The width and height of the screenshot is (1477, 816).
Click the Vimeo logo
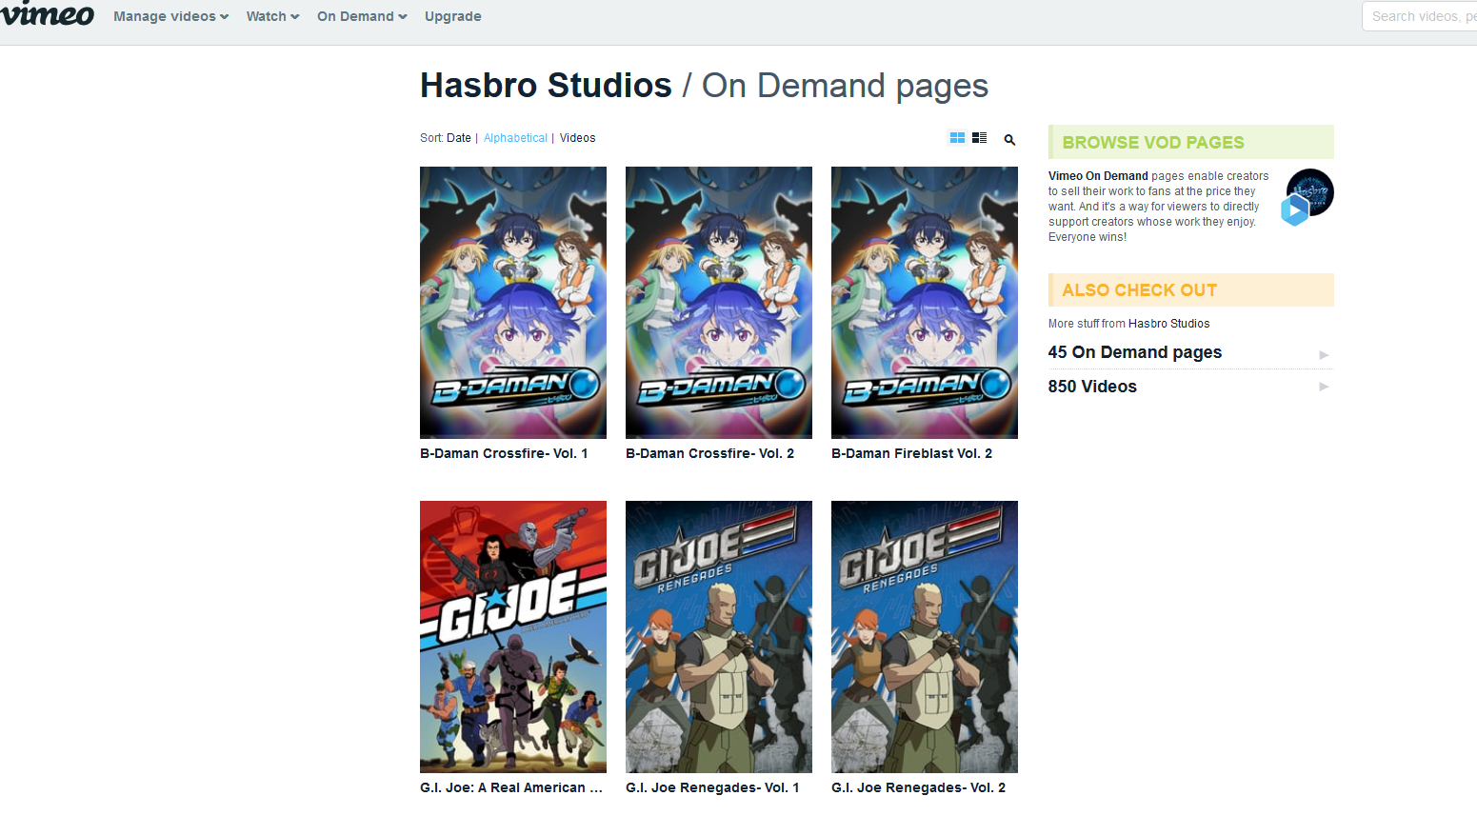tap(48, 13)
